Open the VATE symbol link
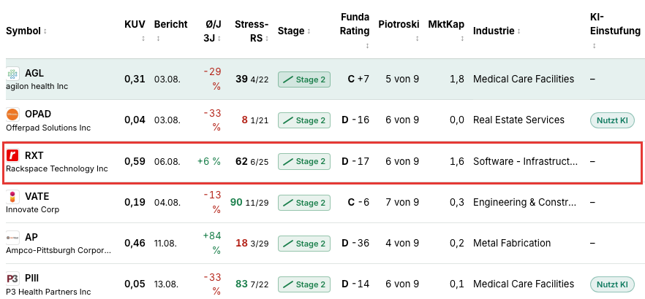 37,196
